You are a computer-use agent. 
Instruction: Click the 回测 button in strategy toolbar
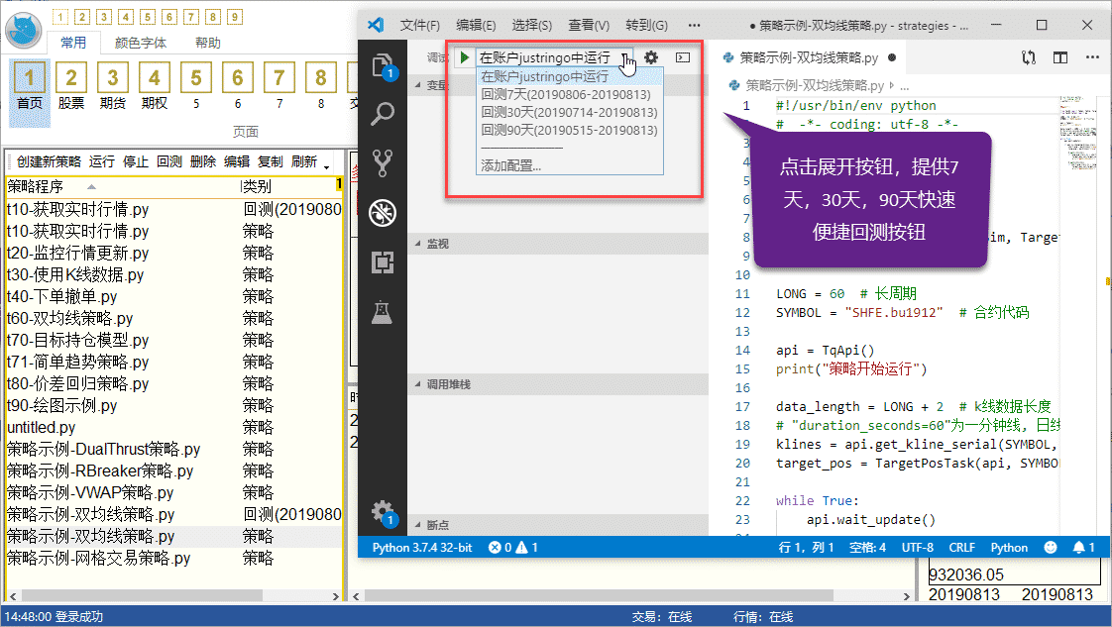(x=168, y=161)
